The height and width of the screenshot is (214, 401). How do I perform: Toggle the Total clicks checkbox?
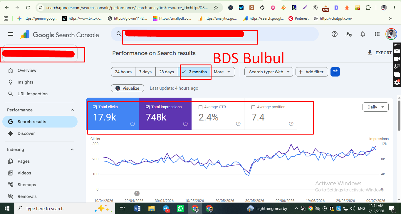tap(95, 107)
